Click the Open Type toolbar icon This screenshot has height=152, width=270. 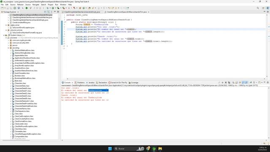coord(89,8)
